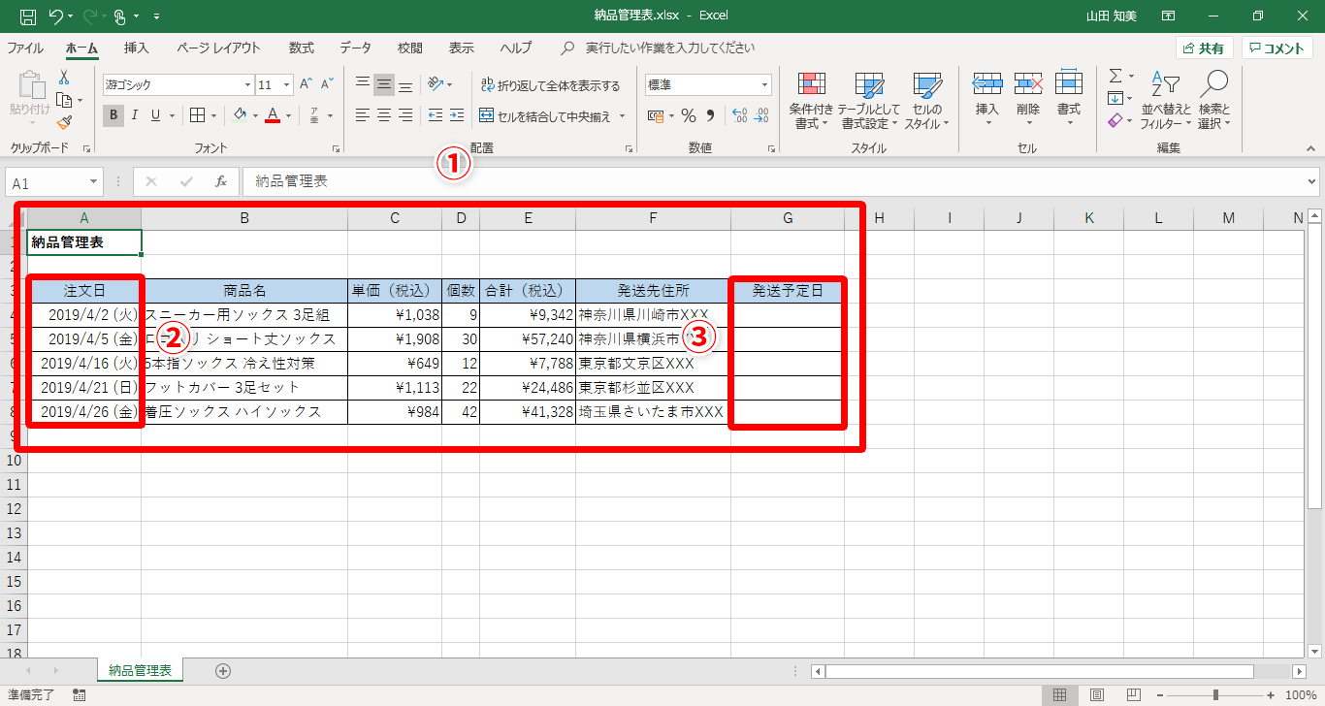Screen dimensions: 1325x706
Task: Toggle middle vertical alignment
Action: pyautogui.click(x=384, y=84)
